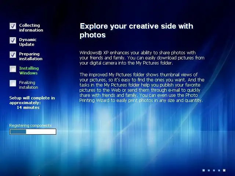
Task: Click the Preparing installation checkbox
Action: pyautogui.click(x=13, y=55)
